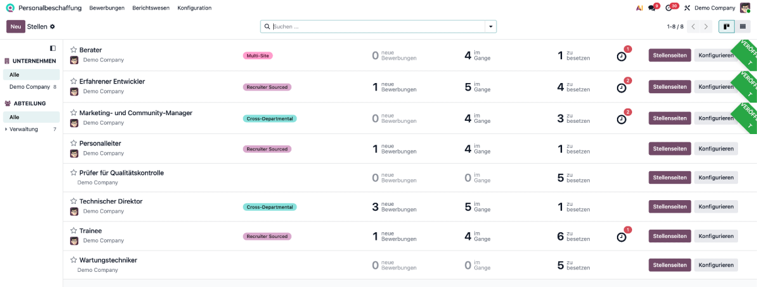
Task: Open activity clock for Marketing- und Community-Manager
Action: coord(621,119)
